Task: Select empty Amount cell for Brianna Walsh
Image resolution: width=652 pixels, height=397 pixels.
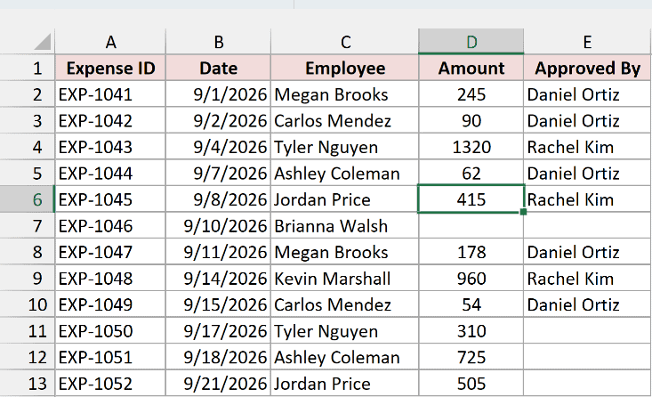Action: point(471,225)
